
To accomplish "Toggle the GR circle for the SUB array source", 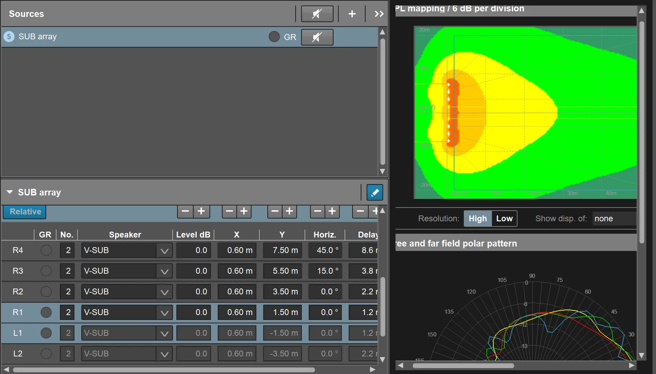I will click(274, 37).
